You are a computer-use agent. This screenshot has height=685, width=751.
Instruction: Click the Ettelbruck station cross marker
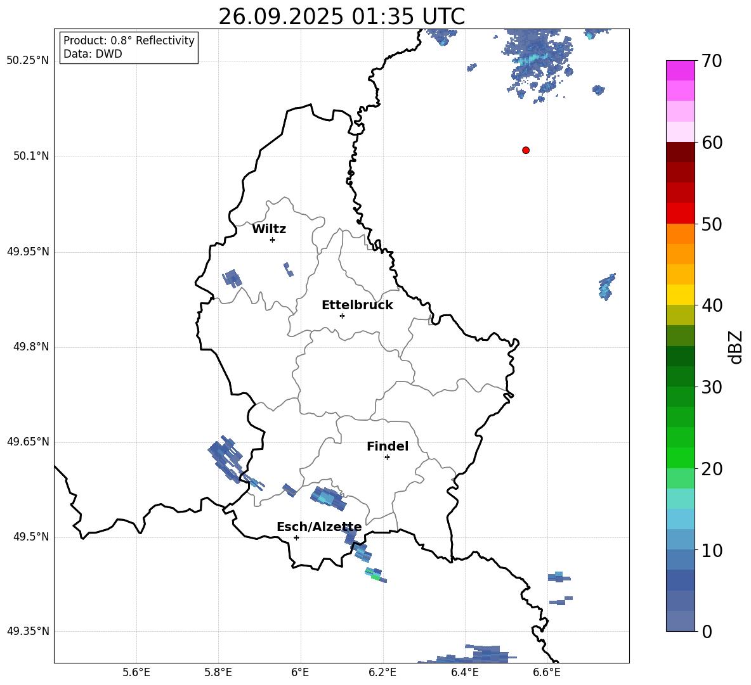342,316
